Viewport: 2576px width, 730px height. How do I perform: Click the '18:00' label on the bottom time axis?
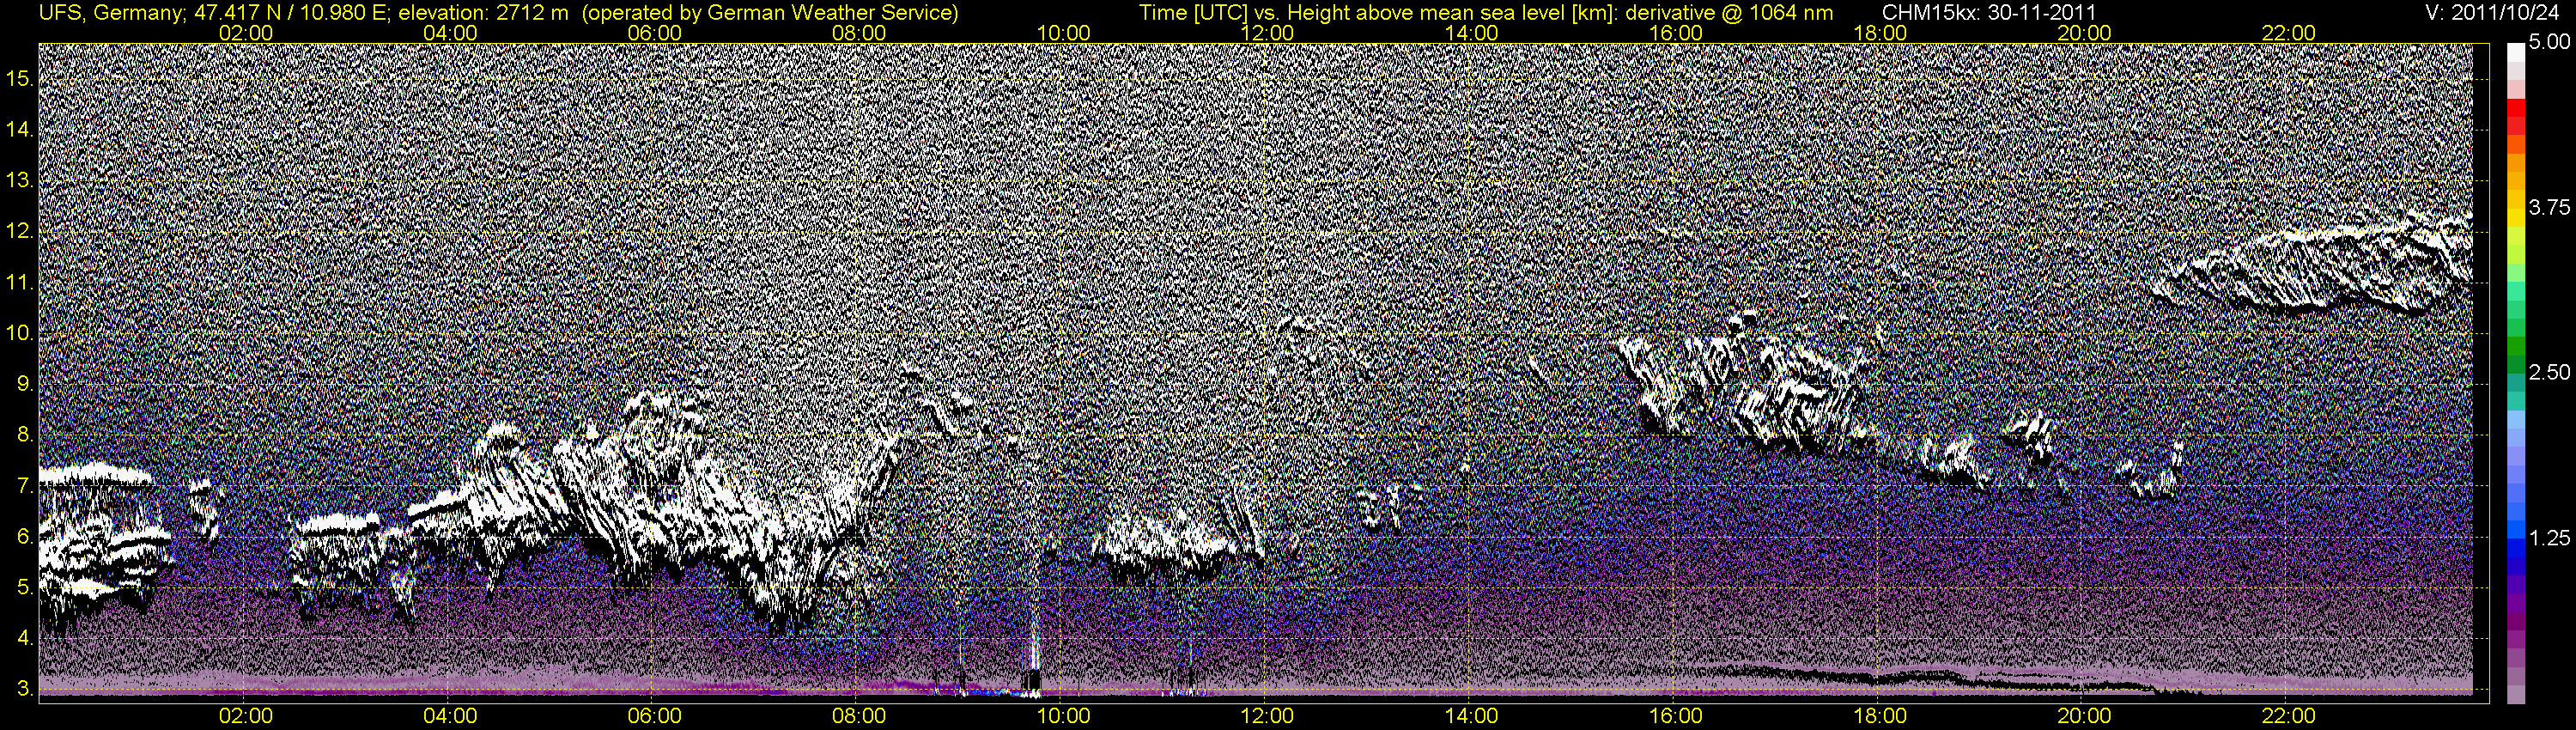(x=1880, y=716)
